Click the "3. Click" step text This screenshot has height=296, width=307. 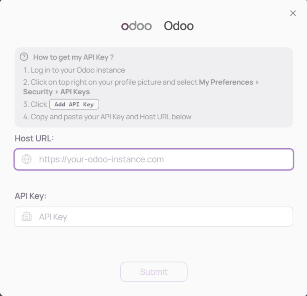35,104
